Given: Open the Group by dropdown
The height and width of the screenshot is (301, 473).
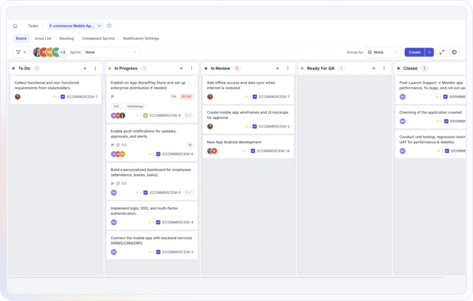Looking at the screenshot, I should (x=382, y=52).
